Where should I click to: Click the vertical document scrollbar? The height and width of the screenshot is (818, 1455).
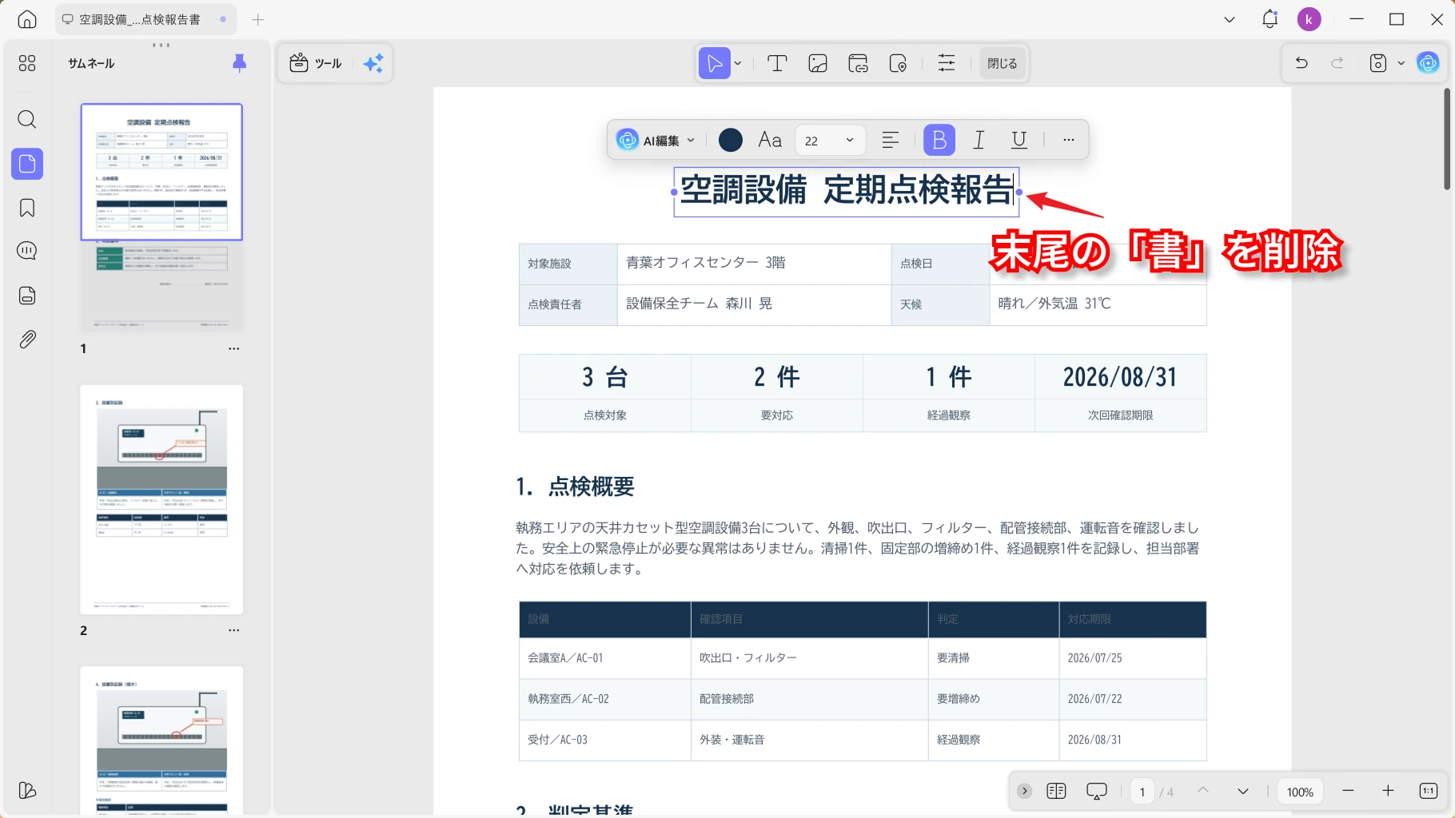pos(1447,140)
